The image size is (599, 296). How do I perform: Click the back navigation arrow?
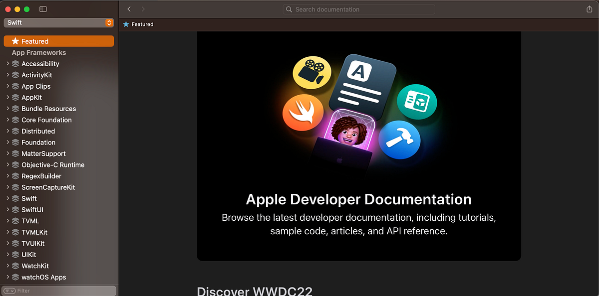tap(129, 8)
